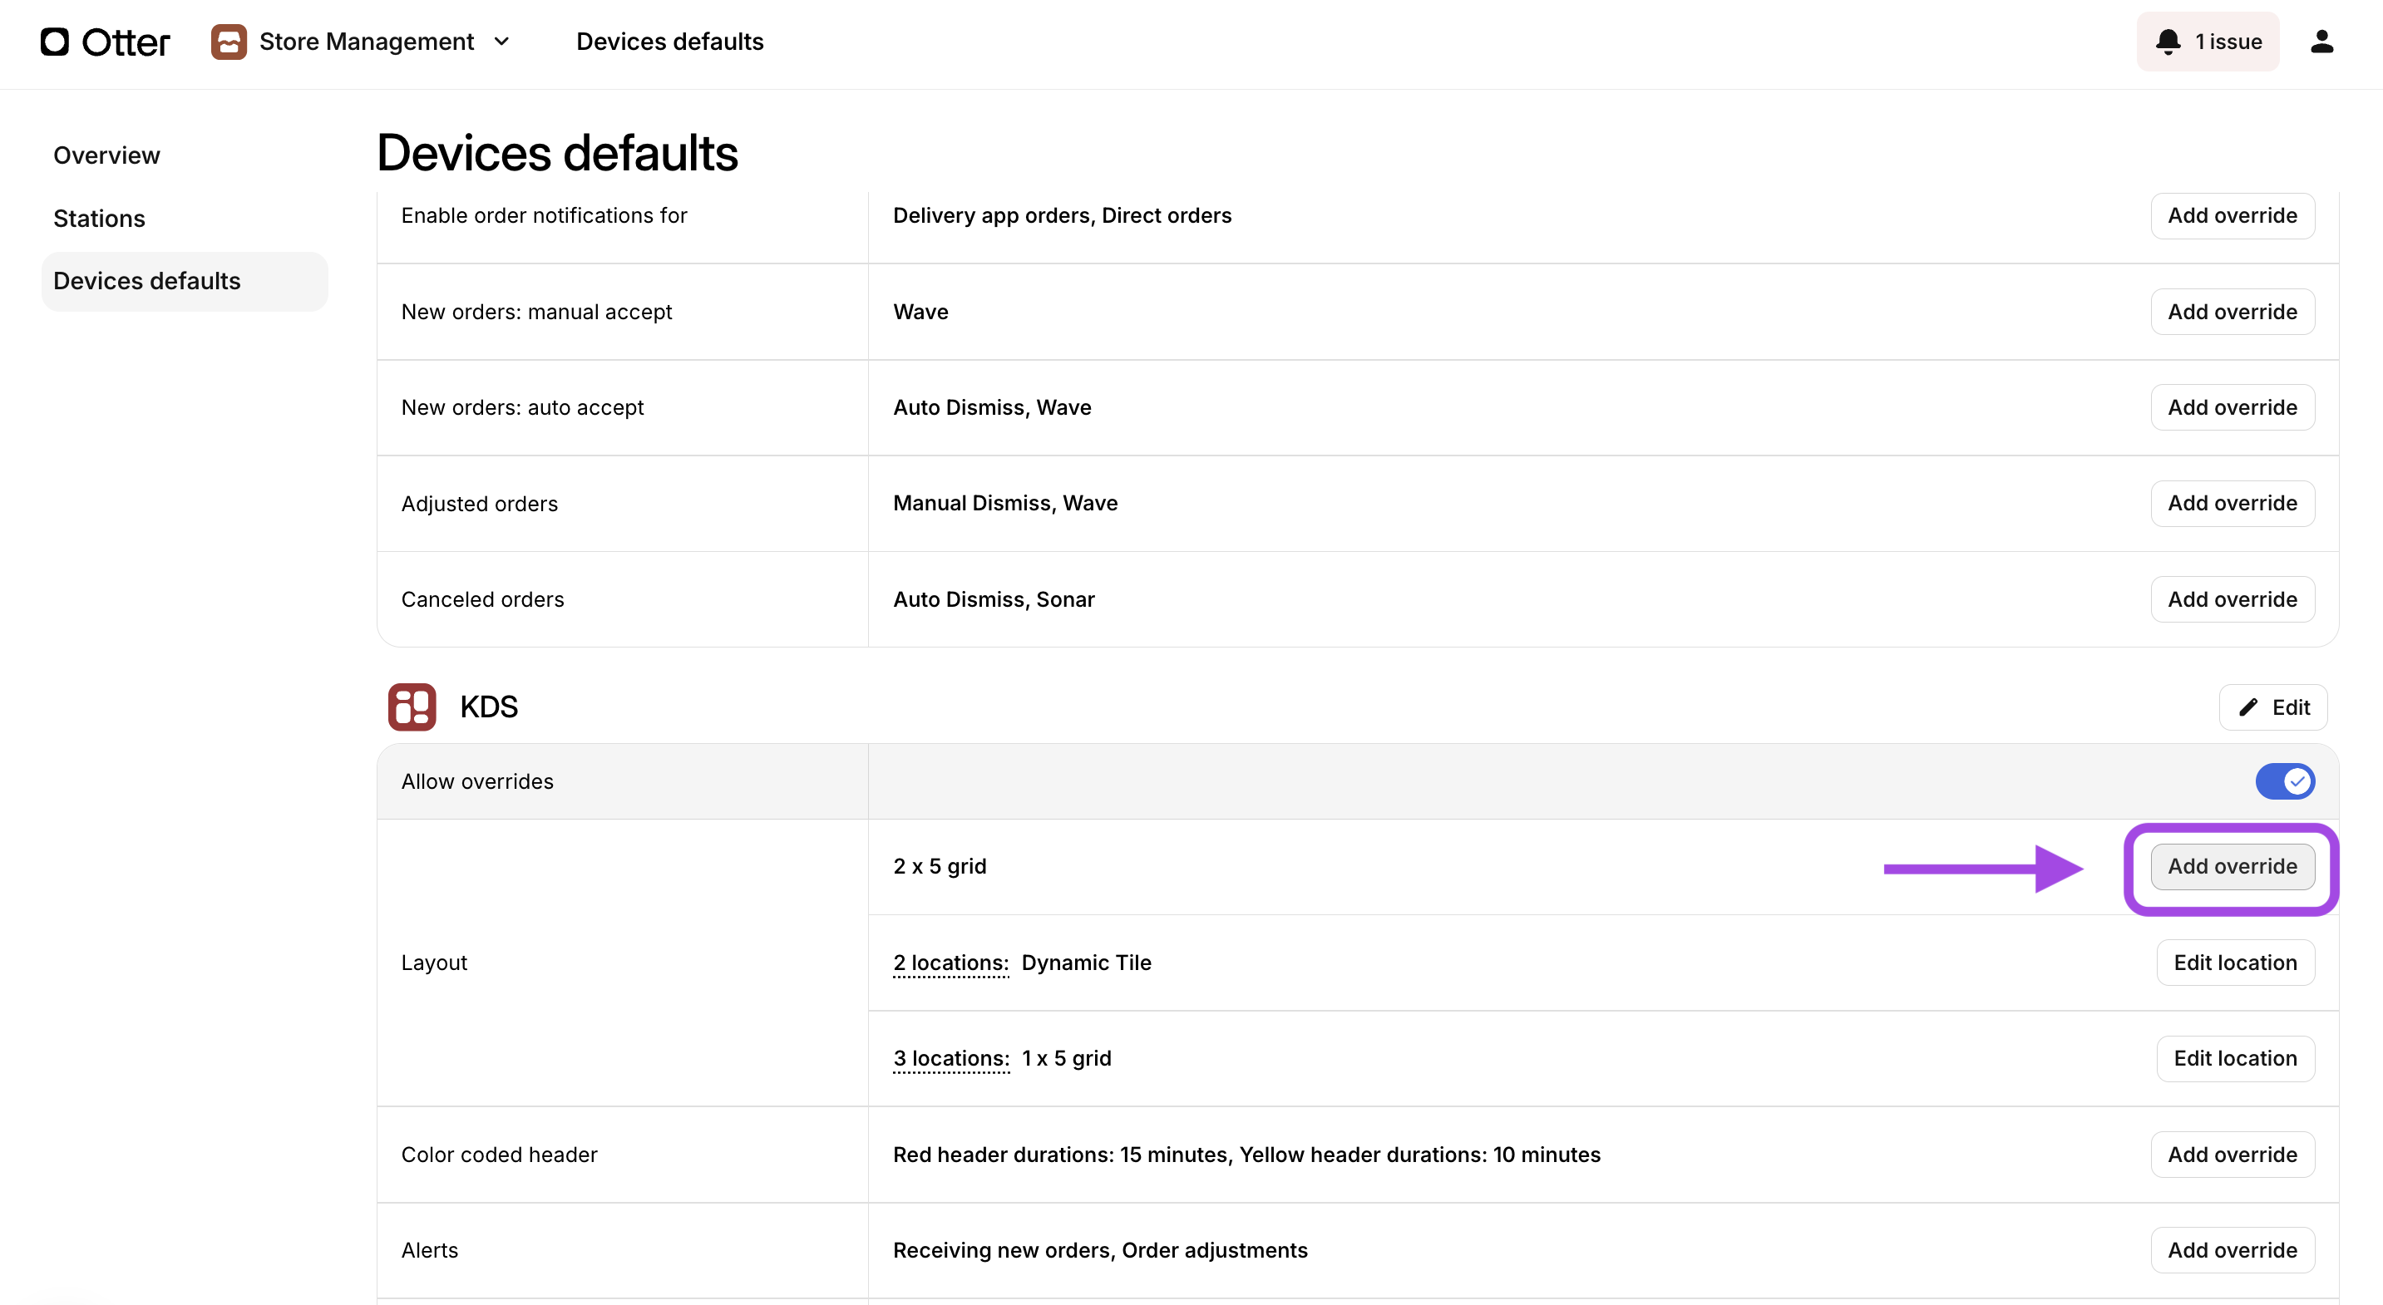Add override for Color coded header
The width and height of the screenshot is (2383, 1305).
click(x=2232, y=1155)
